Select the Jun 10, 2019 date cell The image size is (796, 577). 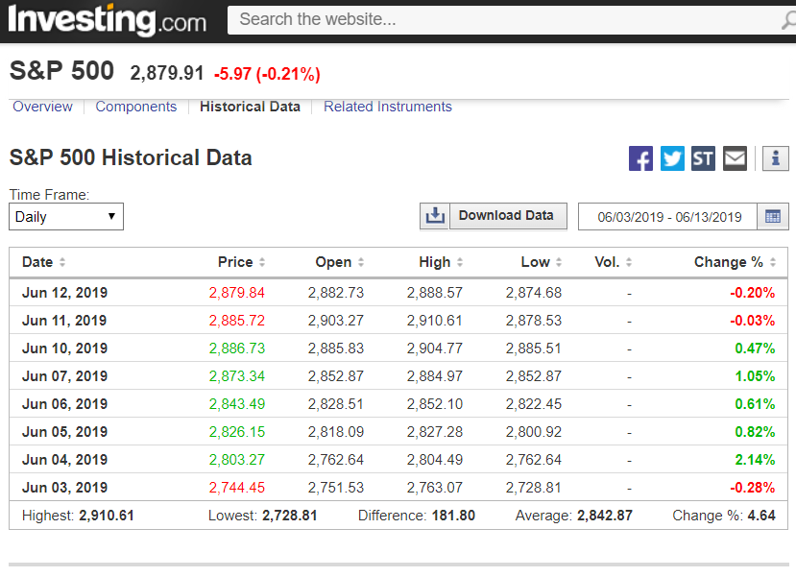(x=65, y=349)
